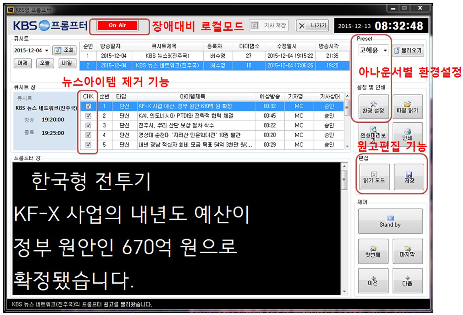Viewport: 463px width, 315px height.
Task: Go to 이전 previous item
Action: [x=373, y=281]
